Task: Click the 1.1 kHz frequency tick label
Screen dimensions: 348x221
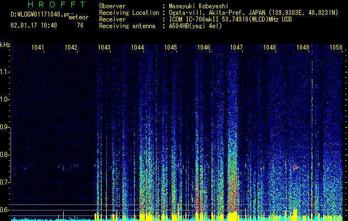Action: (4, 72)
